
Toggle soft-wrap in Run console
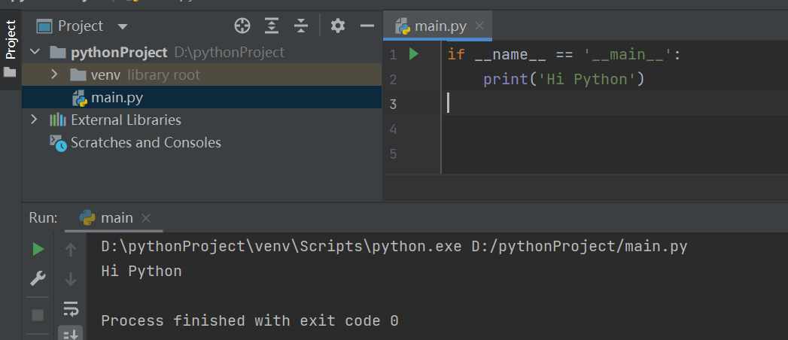pos(71,308)
